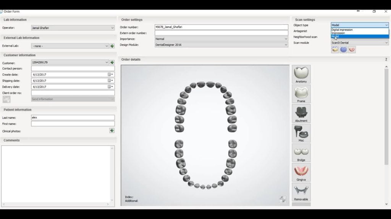The image size is (391, 219).
Task: Select the Misc restoration icon
Action: click(x=301, y=133)
